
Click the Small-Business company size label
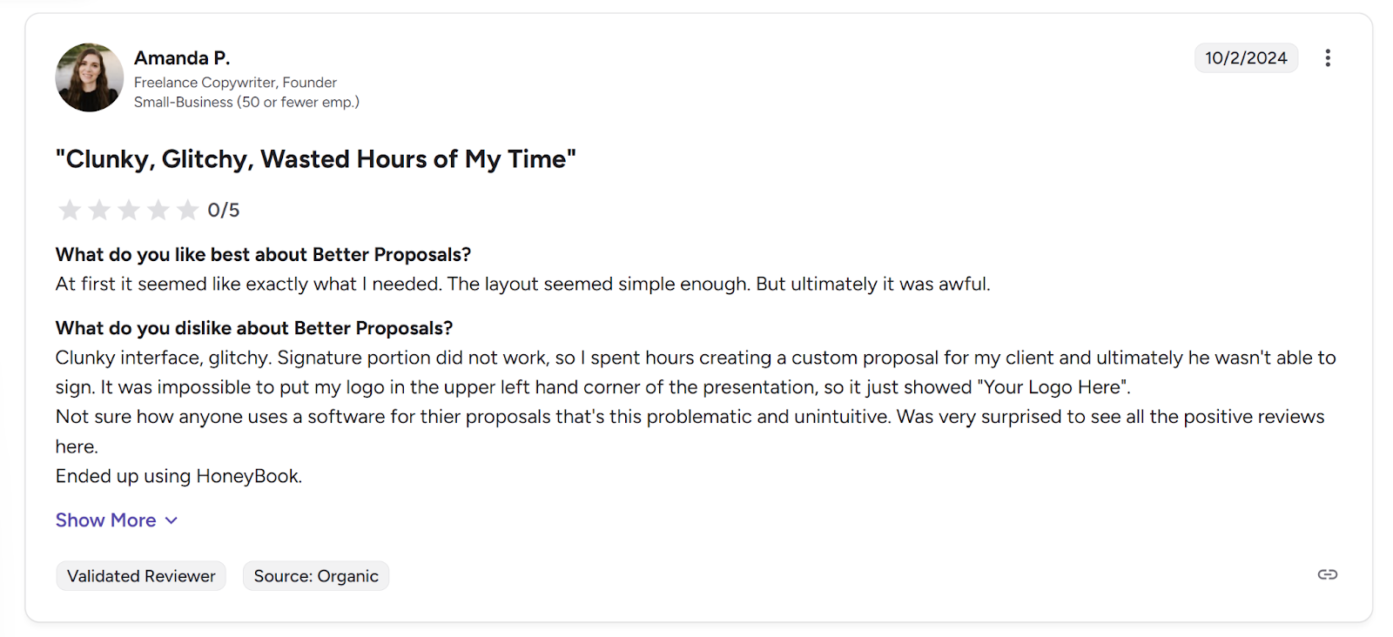246,102
